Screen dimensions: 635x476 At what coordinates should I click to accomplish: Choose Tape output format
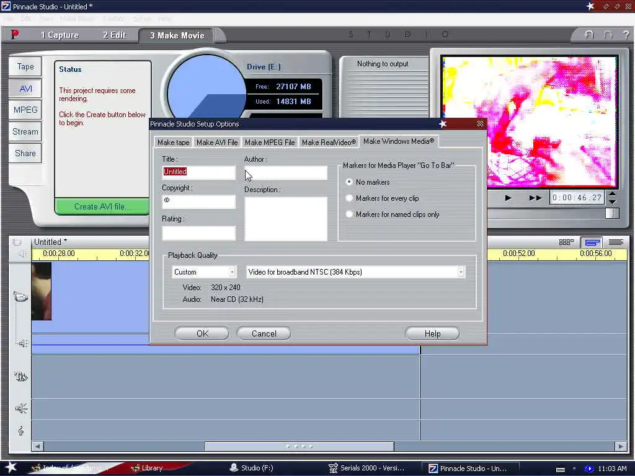[25, 66]
